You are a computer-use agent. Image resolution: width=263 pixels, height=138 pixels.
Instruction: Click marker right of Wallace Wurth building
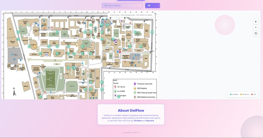click(x=152, y=32)
